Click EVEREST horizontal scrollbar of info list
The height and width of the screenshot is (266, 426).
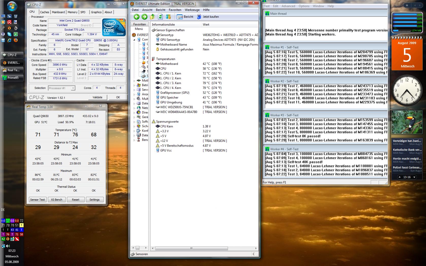191,248
